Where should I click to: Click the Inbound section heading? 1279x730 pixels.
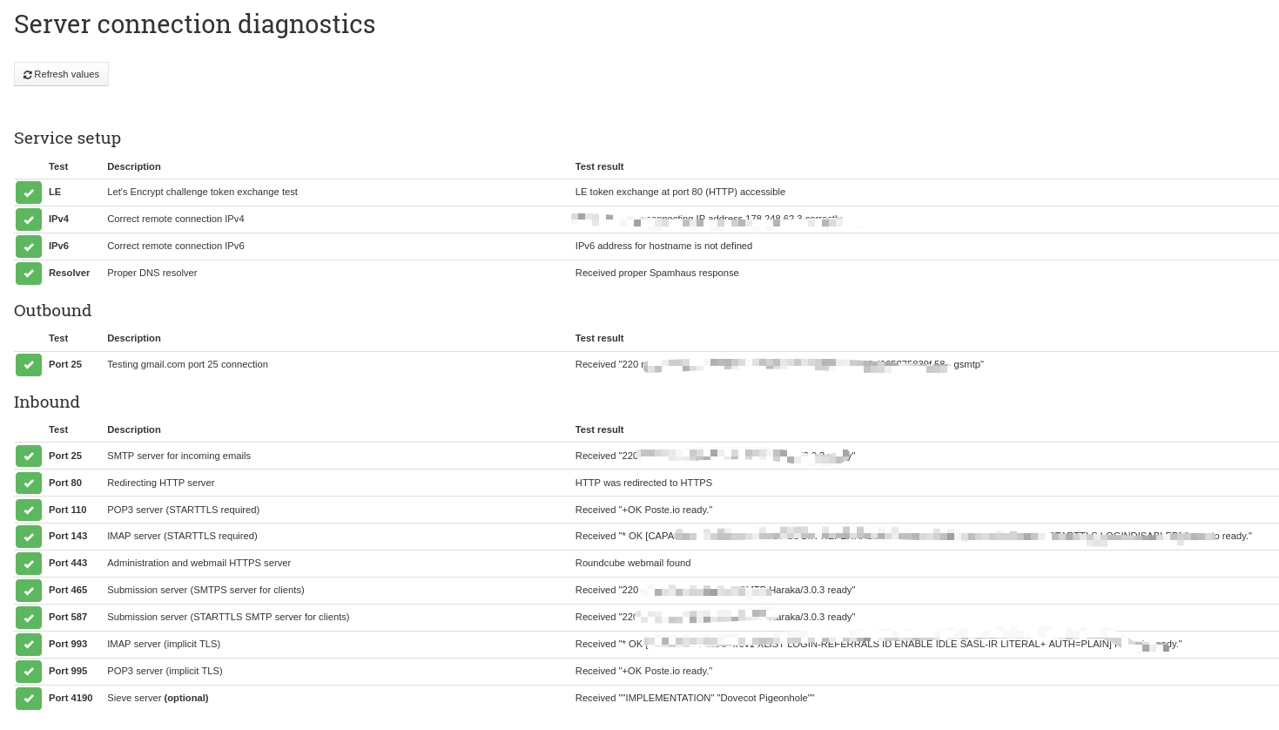click(47, 402)
